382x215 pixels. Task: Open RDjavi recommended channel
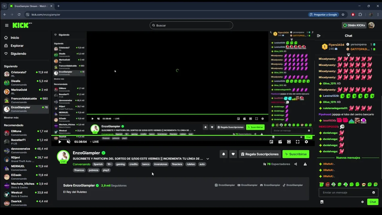tap(26, 159)
